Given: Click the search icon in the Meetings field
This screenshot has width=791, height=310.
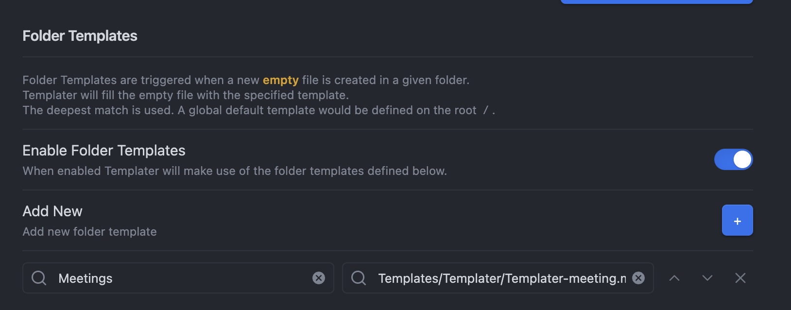Looking at the screenshot, I should (38, 278).
